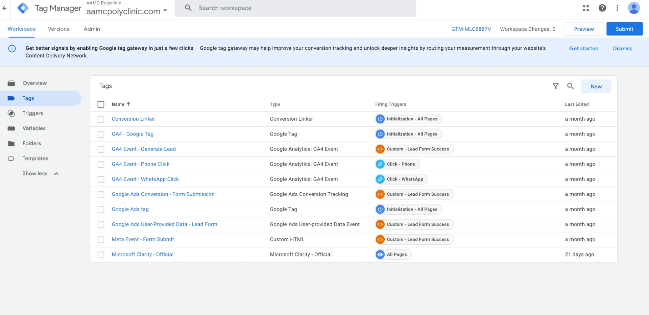Check the GA4 - Google Tag checkbox
Screen dimensions: 649x315
[x=101, y=134]
